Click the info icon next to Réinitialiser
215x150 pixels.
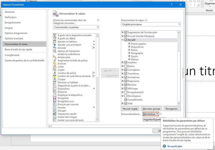pyautogui.click(x=160, y=114)
